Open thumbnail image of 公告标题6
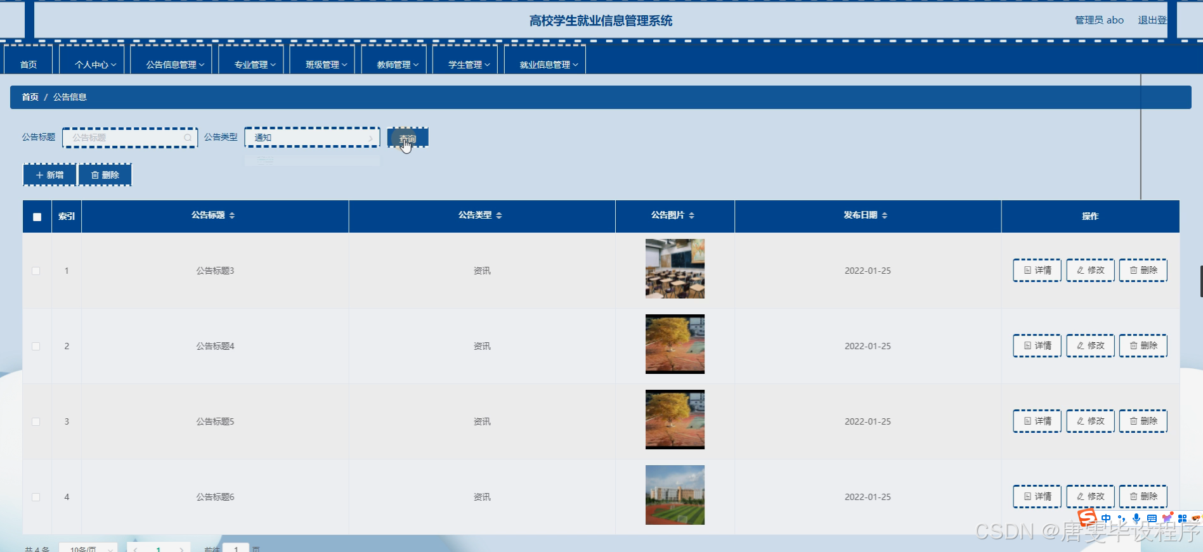Viewport: 1203px width, 552px height. pos(675,495)
